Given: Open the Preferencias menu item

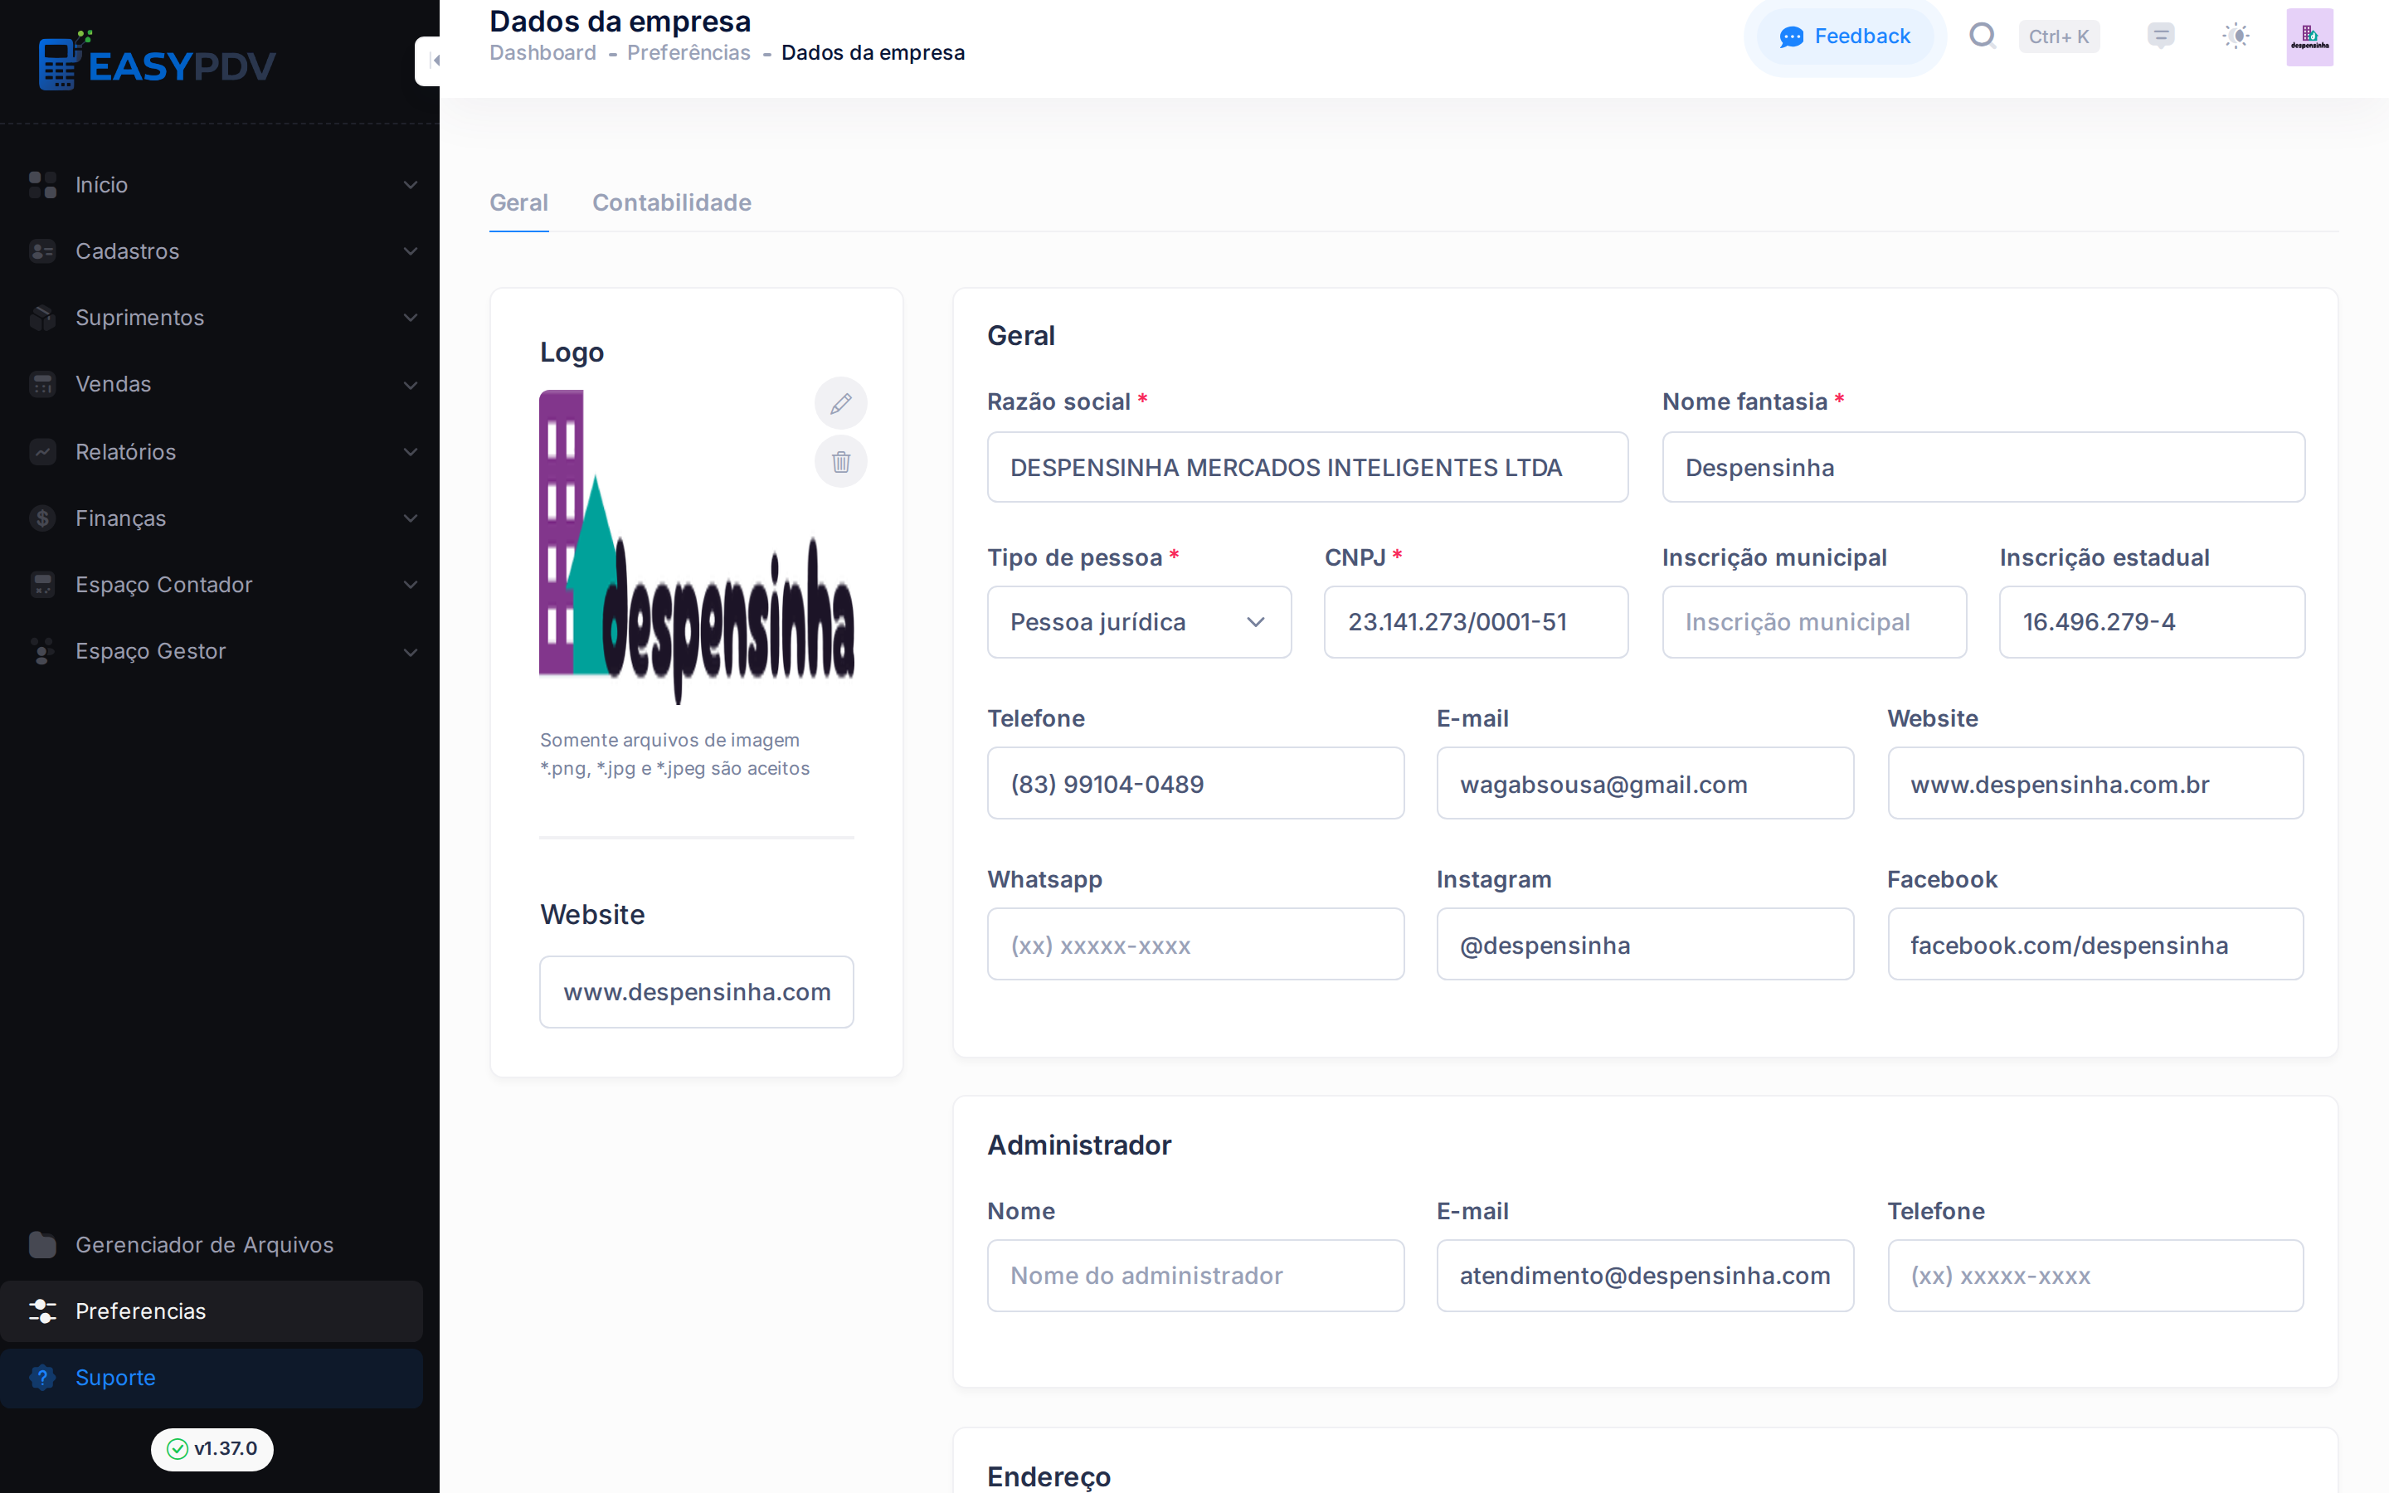Looking at the screenshot, I should [212, 1311].
